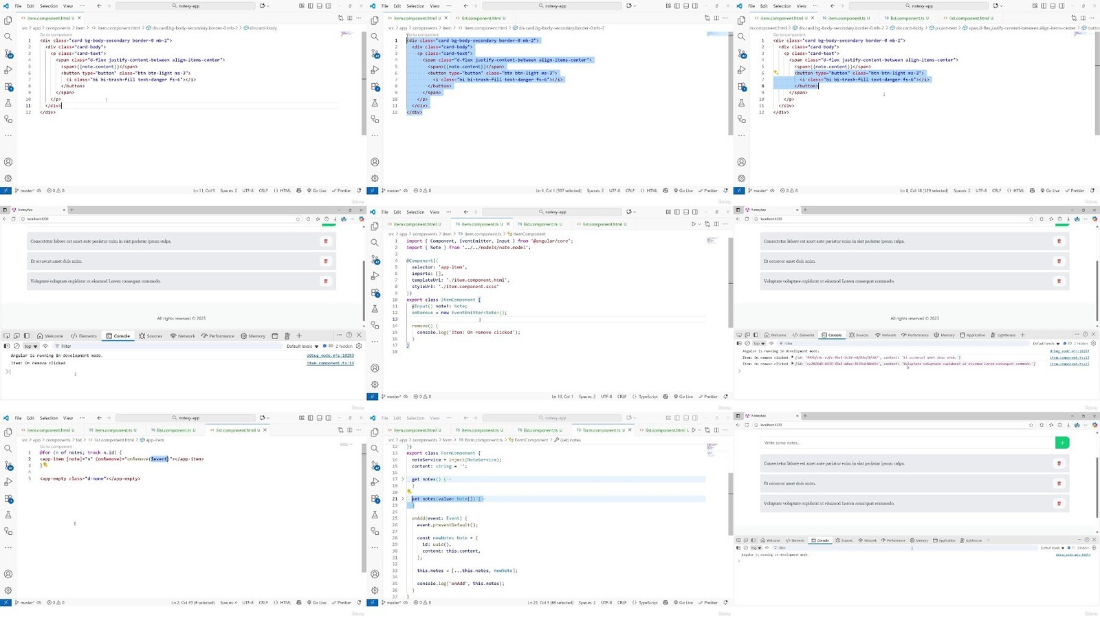
Task: Click lightbulb above the 'set notes' line
Action: pos(409,492)
